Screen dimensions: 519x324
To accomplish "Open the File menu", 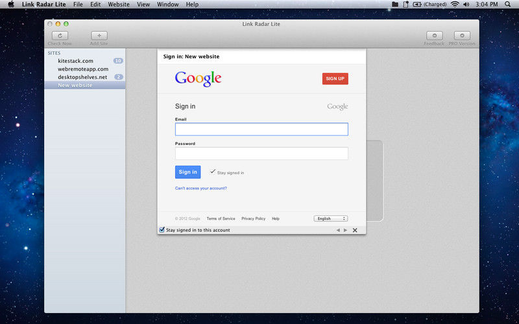I will coord(78,5).
